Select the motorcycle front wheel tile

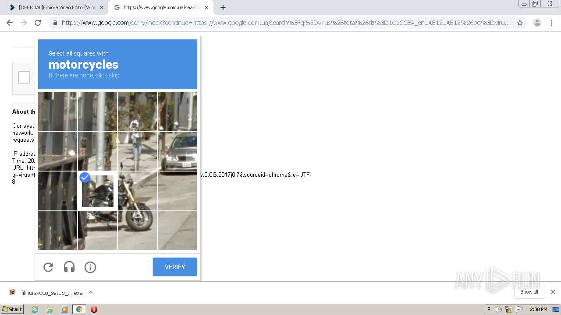tap(137, 231)
